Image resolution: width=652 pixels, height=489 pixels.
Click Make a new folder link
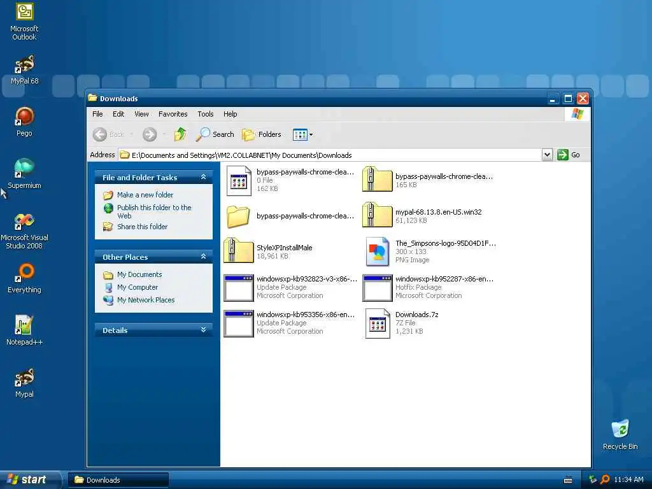click(145, 195)
